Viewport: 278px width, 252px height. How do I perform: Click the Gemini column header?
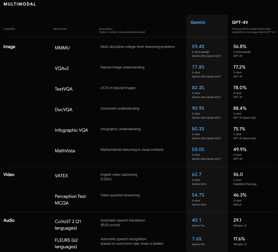click(x=198, y=22)
